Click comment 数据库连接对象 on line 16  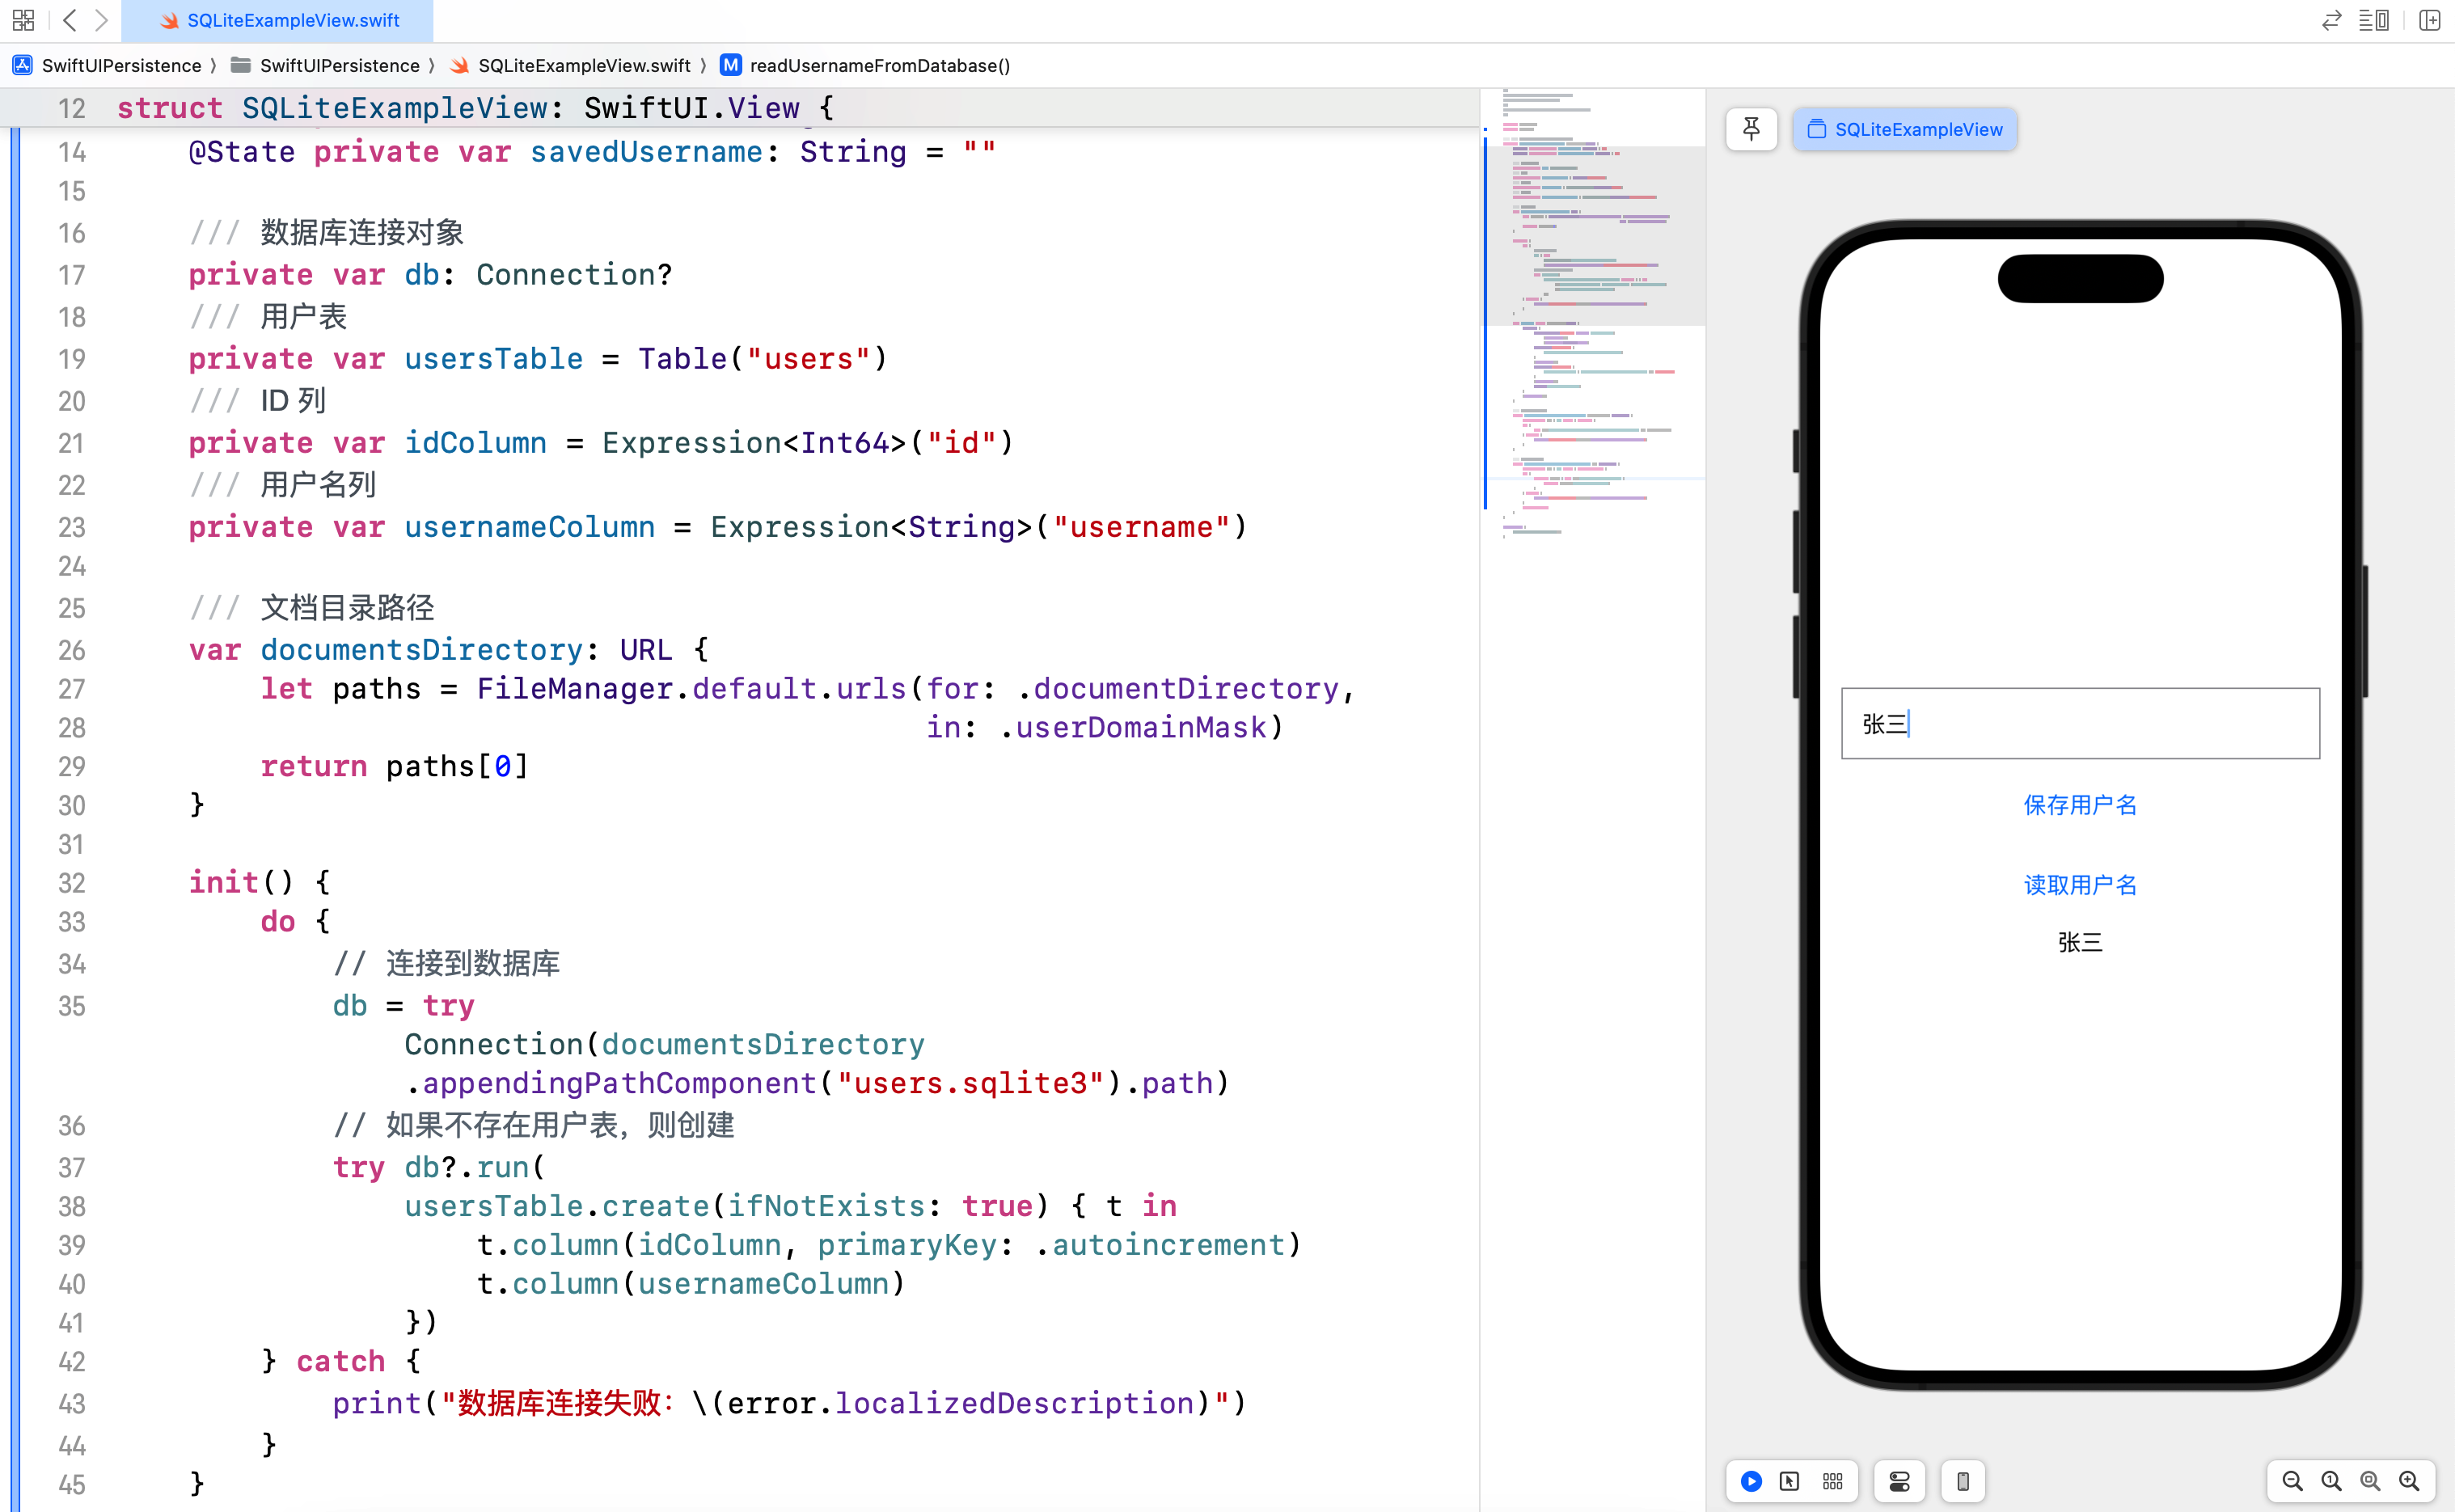(362, 233)
